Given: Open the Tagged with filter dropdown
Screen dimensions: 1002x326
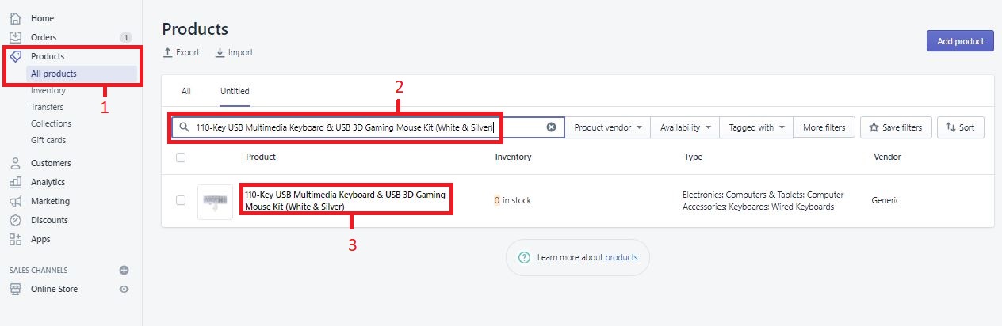Looking at the screenshot, I should [756, 127].
